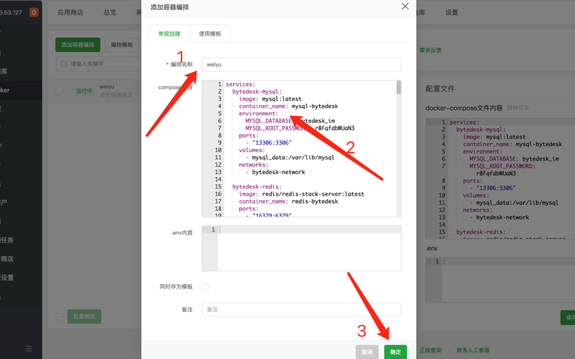
Task: Open 编排模板 in the background page
Action: pos(122,44)
